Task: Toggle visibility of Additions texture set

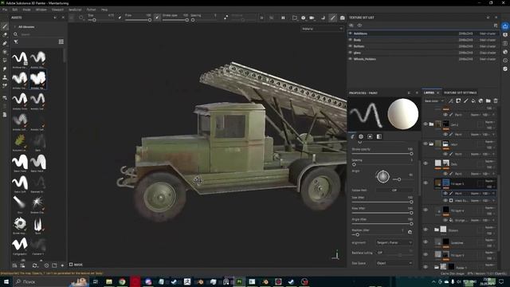Action: point(351,33)
